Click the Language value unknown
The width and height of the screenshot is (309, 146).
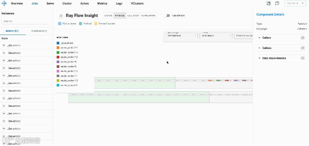click(302, 29)
